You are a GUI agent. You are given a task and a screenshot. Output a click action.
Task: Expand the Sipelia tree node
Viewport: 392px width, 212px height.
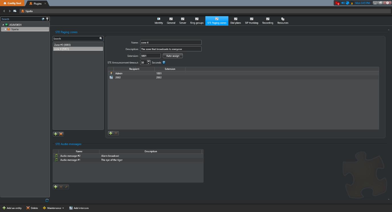[5, 29]
